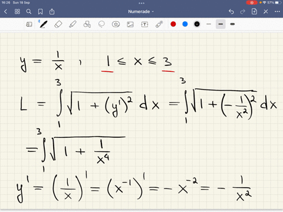Undo the last stroke
The width and height of the screenshot is (283, 212).
231,12
